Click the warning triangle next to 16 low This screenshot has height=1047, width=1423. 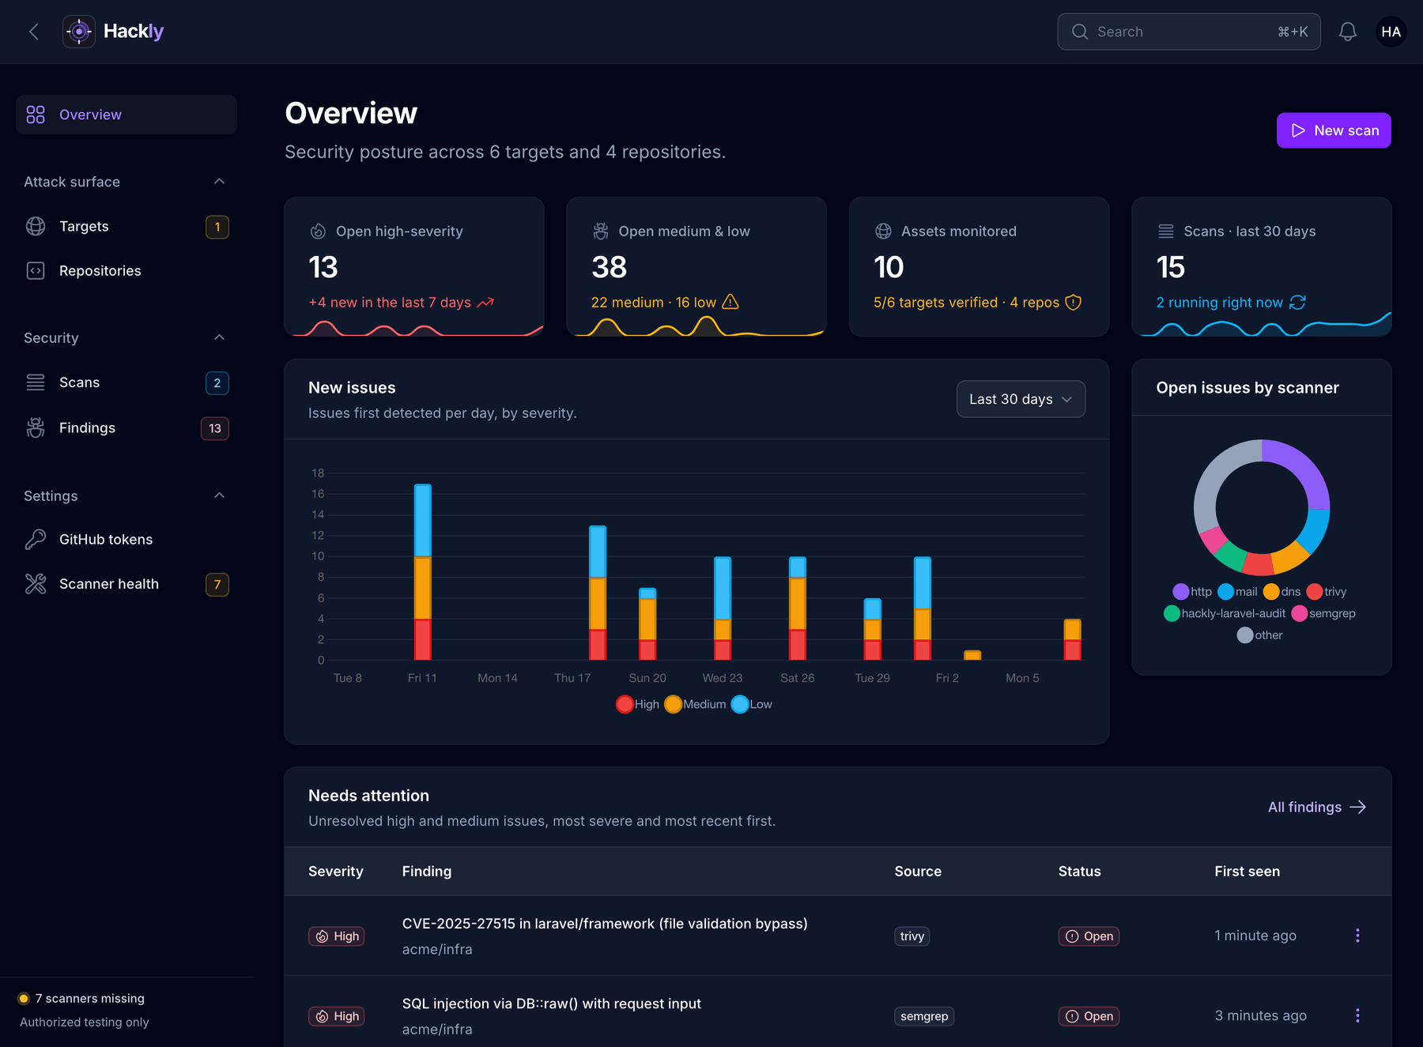point(730,302)
